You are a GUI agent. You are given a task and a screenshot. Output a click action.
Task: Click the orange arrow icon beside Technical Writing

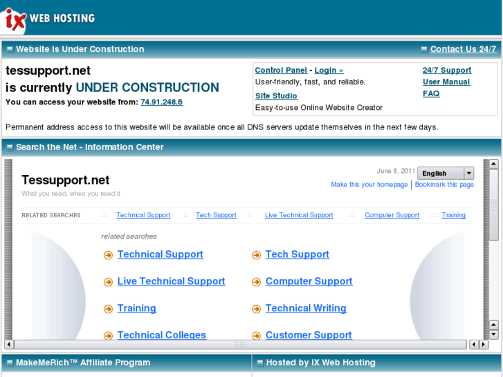pos(256,309)
